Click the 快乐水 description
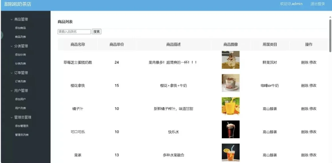332x163 pixels. click(173, 132)
